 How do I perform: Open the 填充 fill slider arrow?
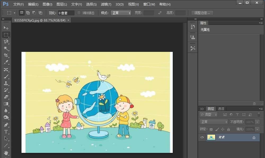click(257, 129)
